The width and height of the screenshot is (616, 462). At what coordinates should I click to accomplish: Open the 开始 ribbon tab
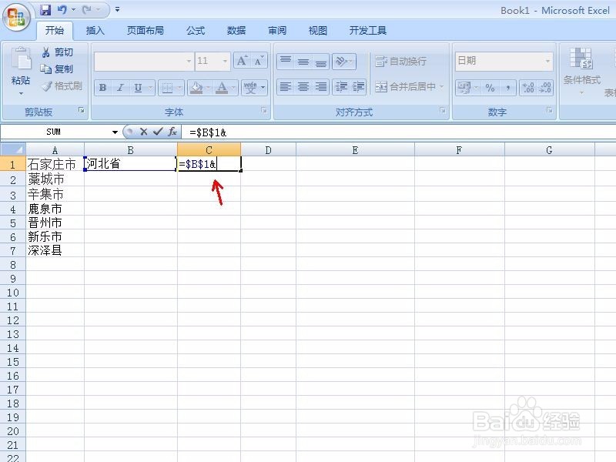[54, 30]
